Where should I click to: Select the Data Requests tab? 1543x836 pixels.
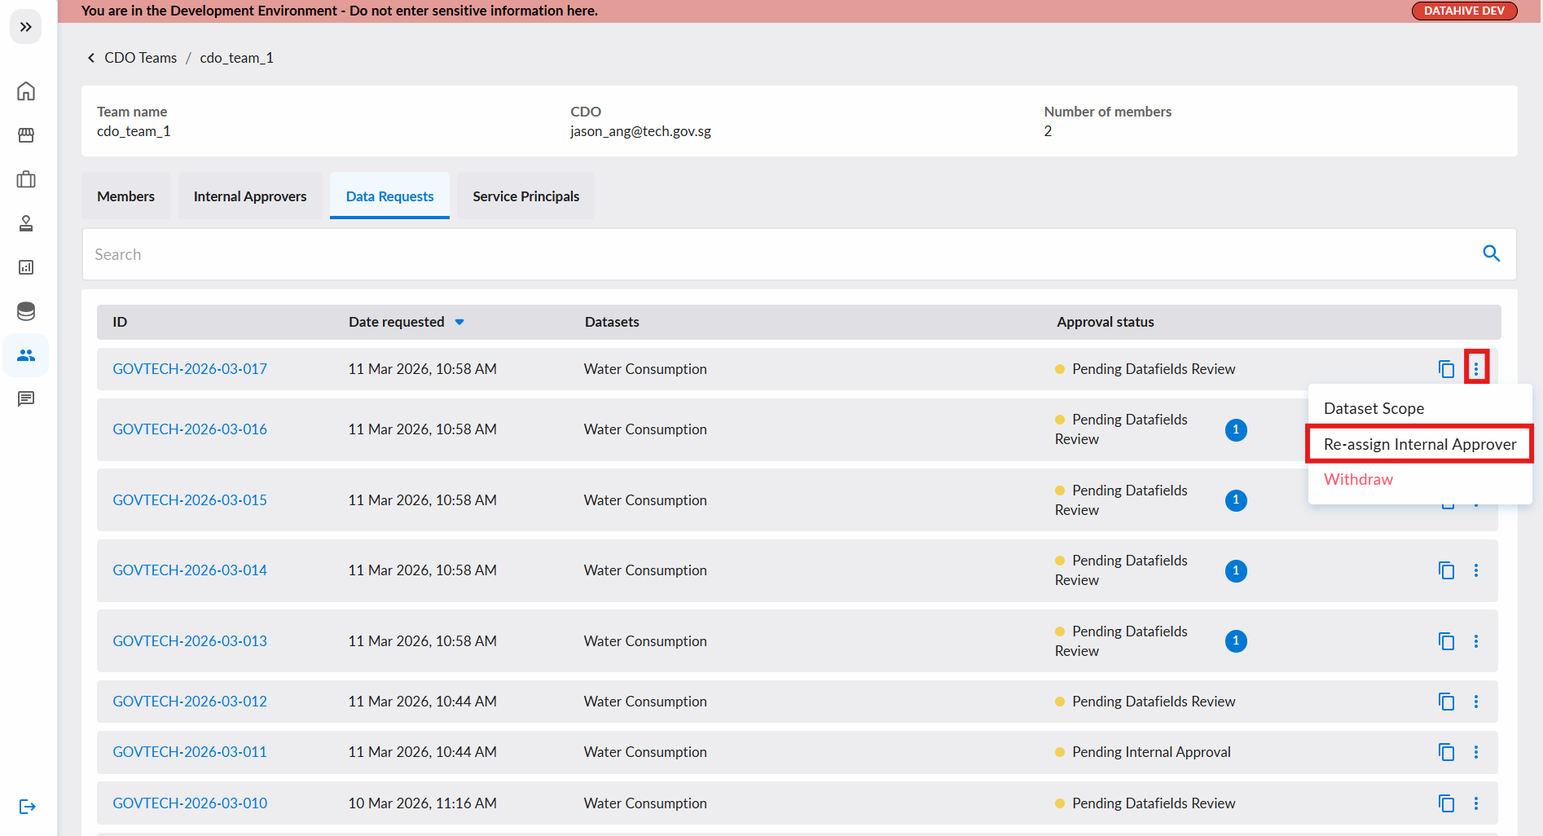tap(389, 196)
